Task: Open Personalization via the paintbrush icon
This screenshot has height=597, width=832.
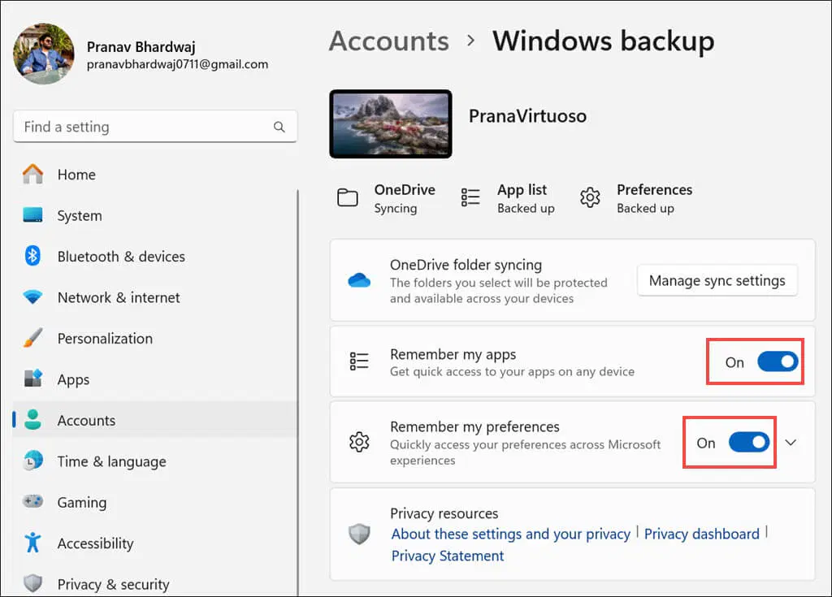Action: pyautogui.click(x=32, y=339)
